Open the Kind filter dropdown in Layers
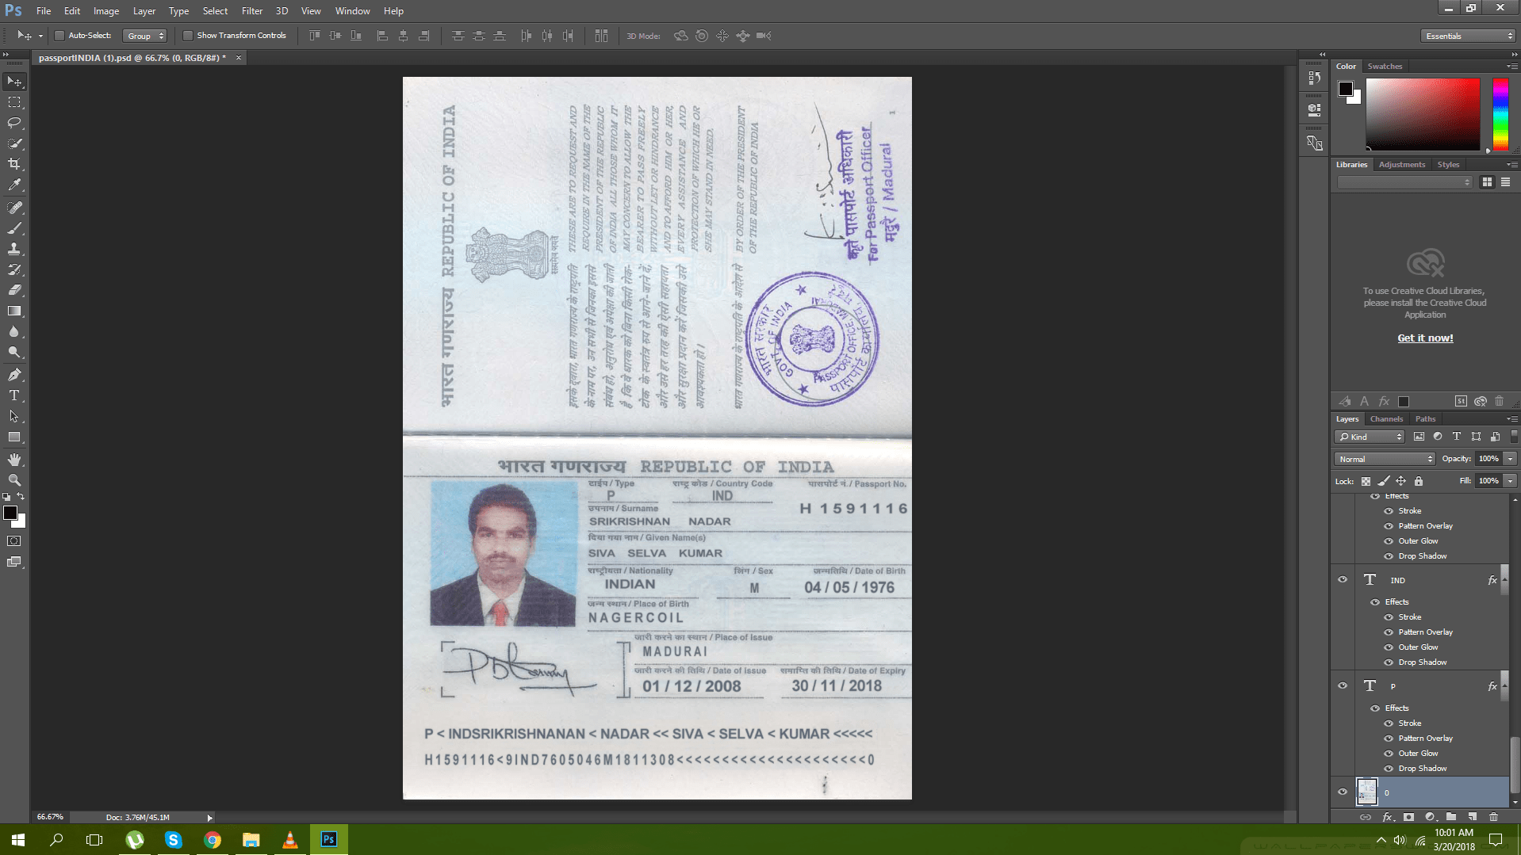 1369,437
